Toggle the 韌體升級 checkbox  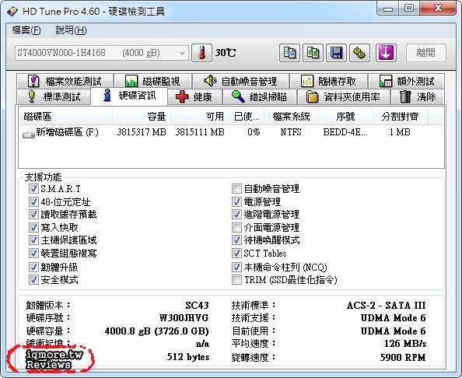click(33, 267)
